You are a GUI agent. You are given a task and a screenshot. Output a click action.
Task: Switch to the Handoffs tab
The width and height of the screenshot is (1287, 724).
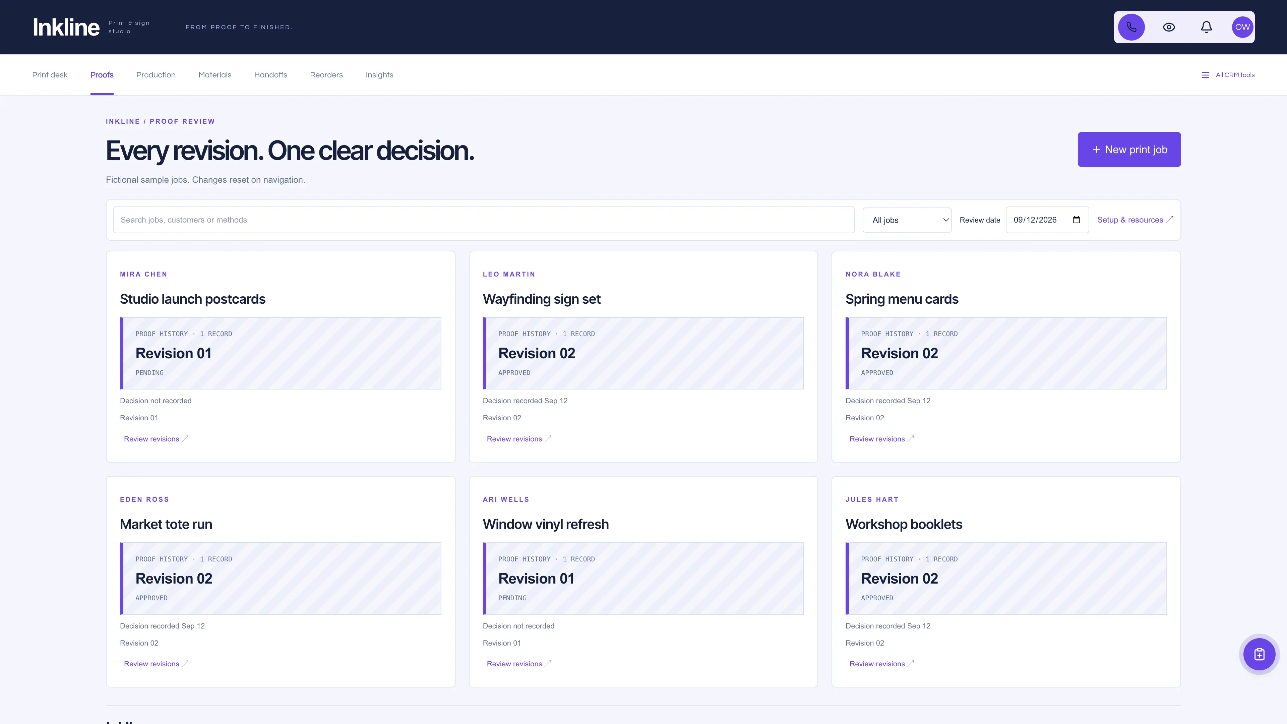coord(270,75)
